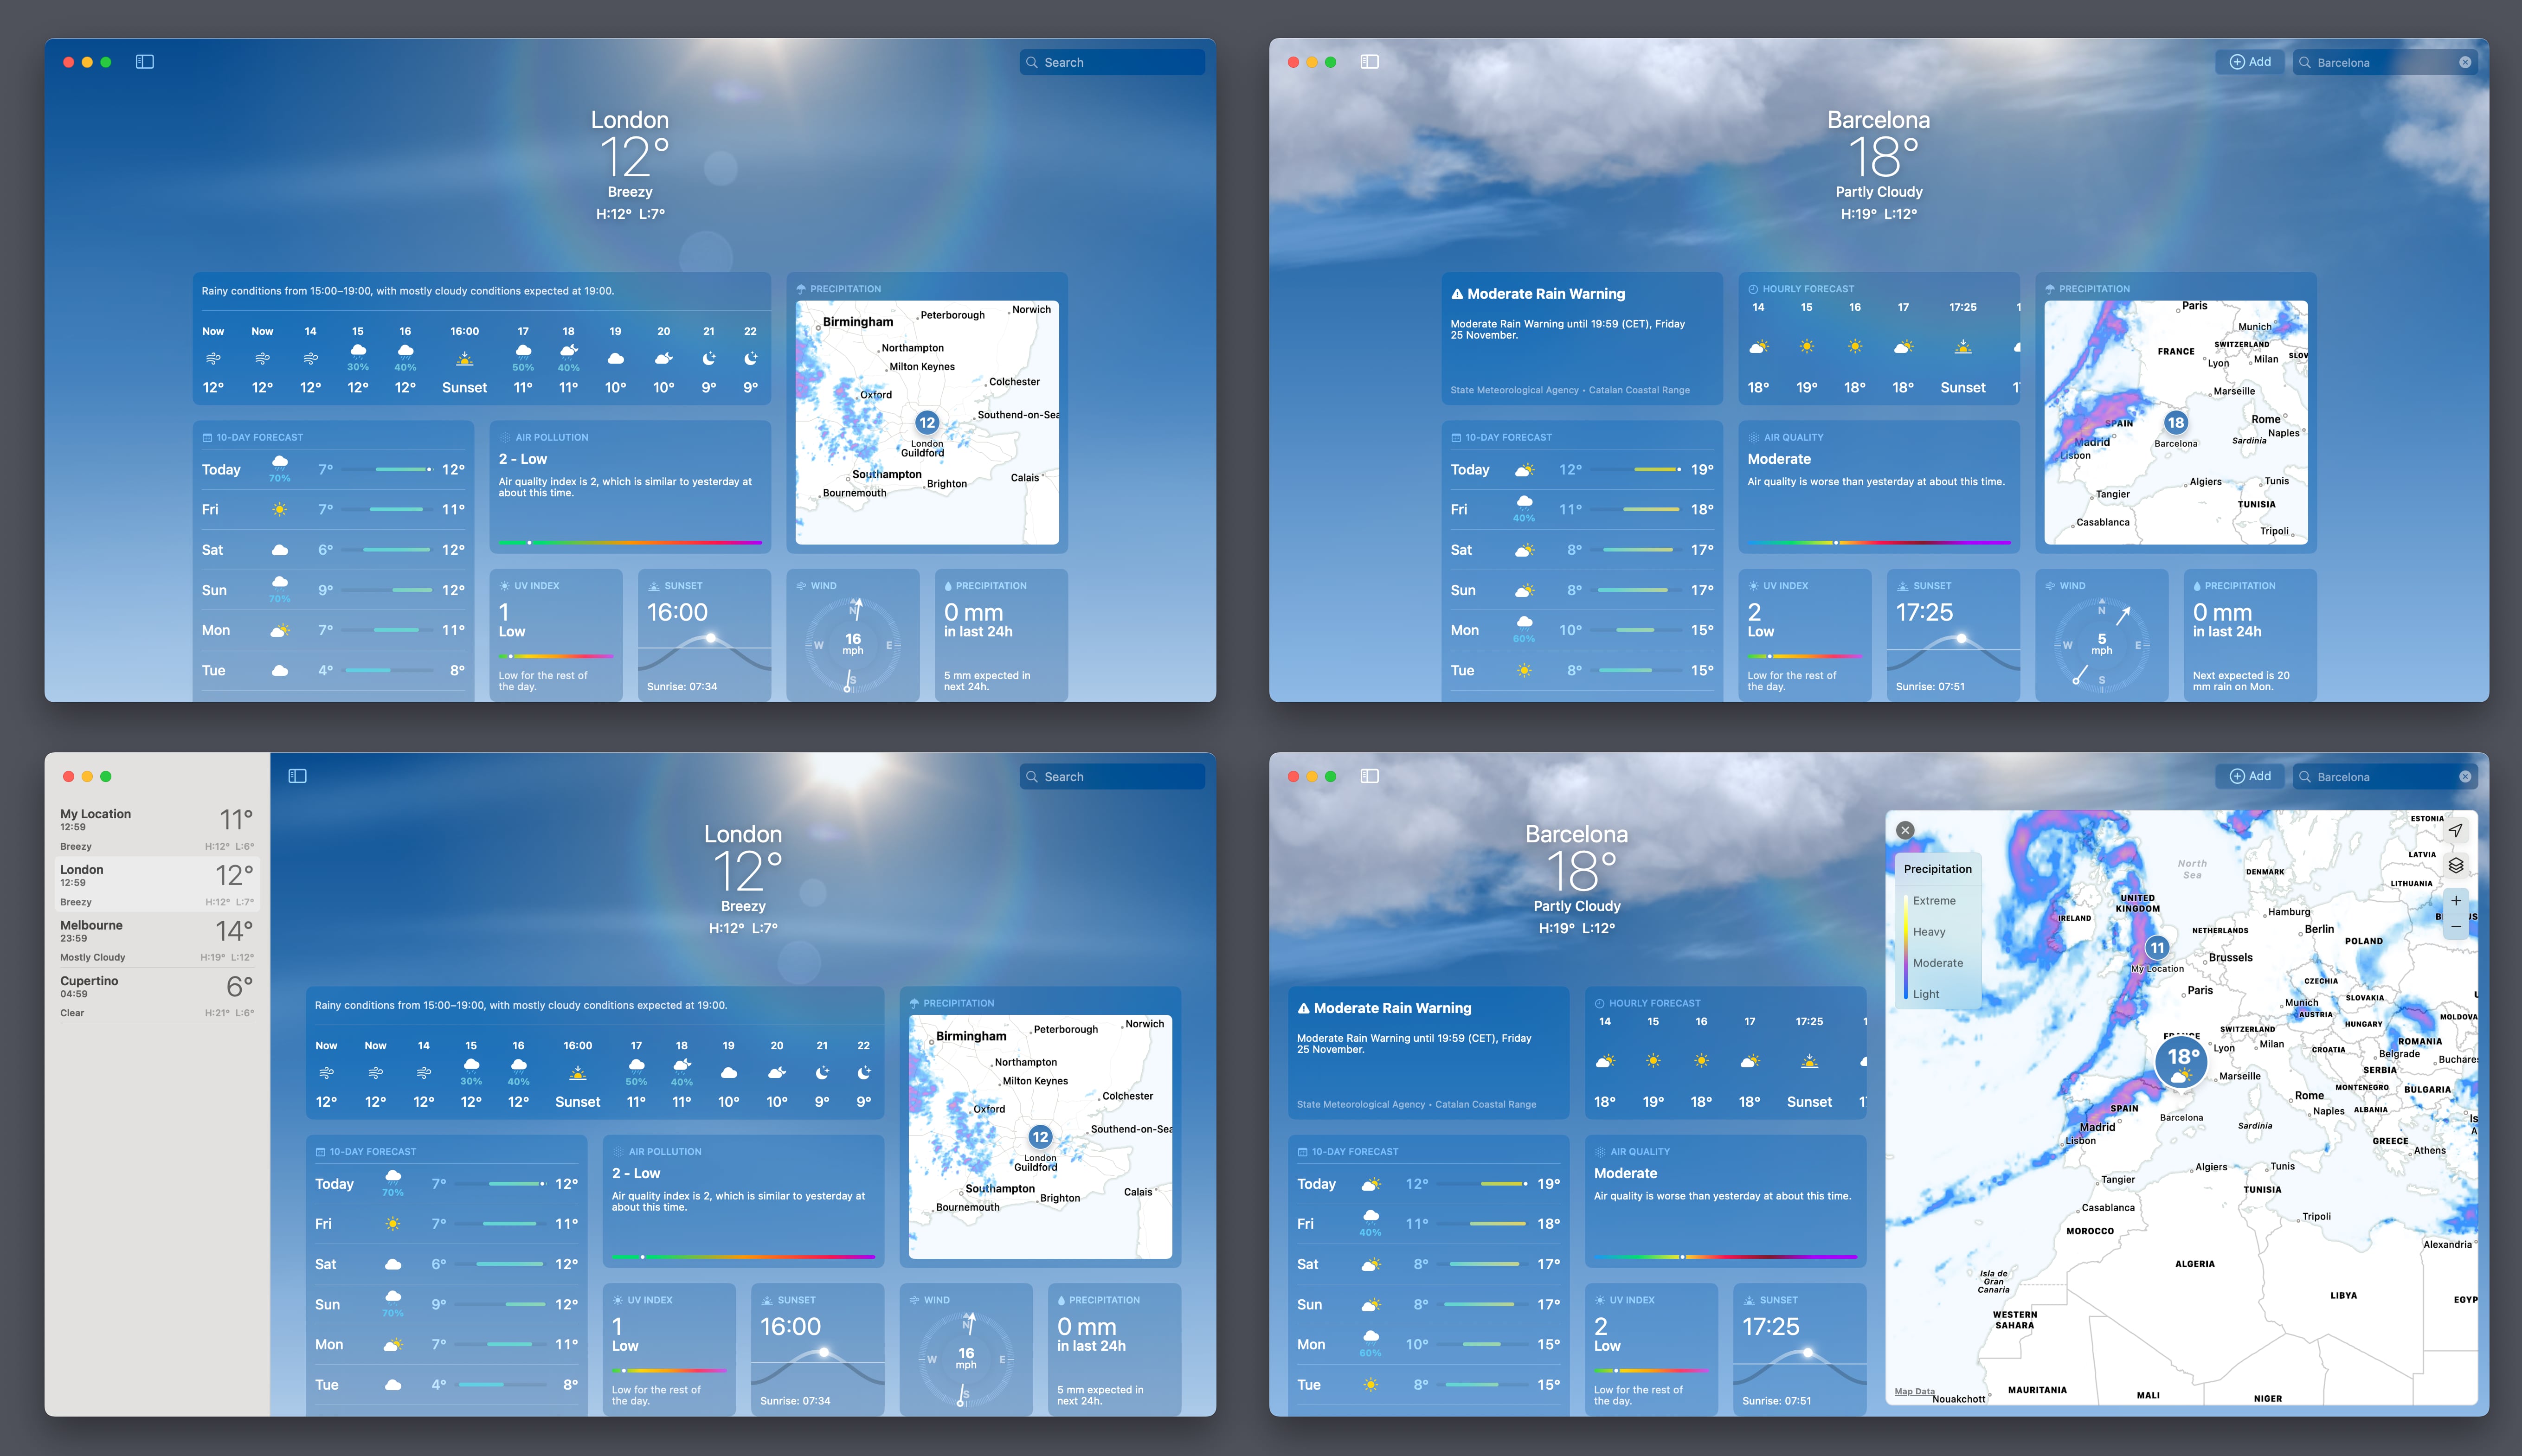Image resolution: width=2522 pixels, height=1456 pixels.
Task: Toggle the sidebar in the top-right Barcelona window
Action: [x=1369, y=61]
